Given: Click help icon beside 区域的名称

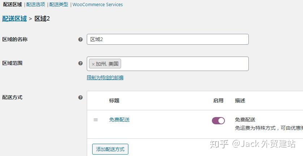Looking at the screenshot, I should (80, 40).
